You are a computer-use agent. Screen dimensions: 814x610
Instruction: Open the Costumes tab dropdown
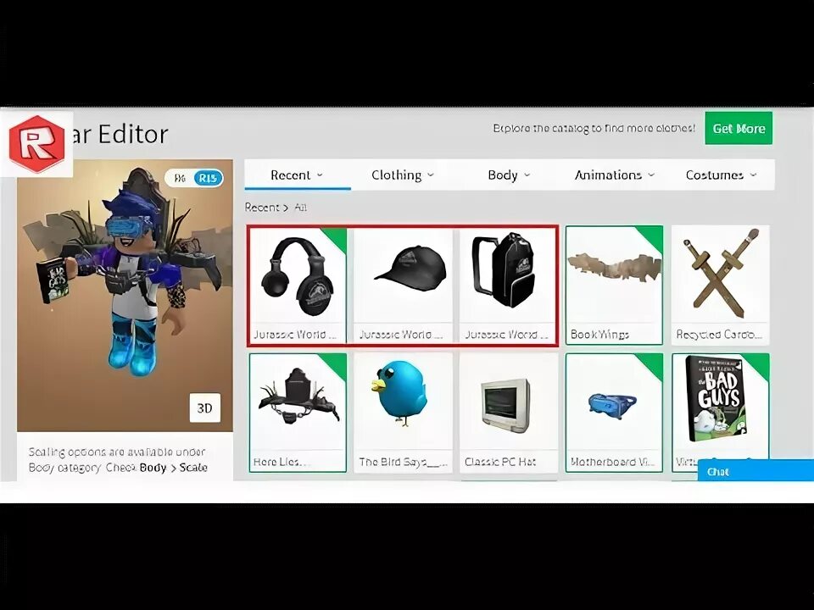coord(721,175)
